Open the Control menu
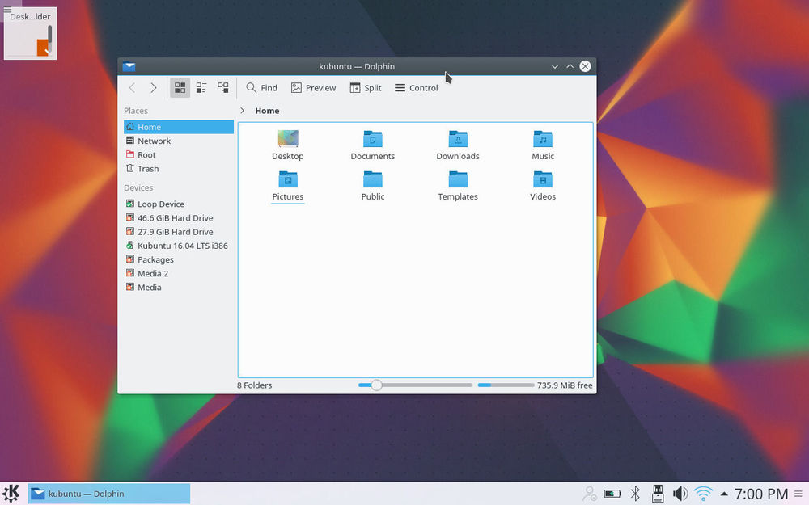 coord(416,88)
